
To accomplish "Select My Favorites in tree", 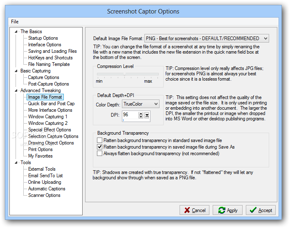I will coord(40,156).
